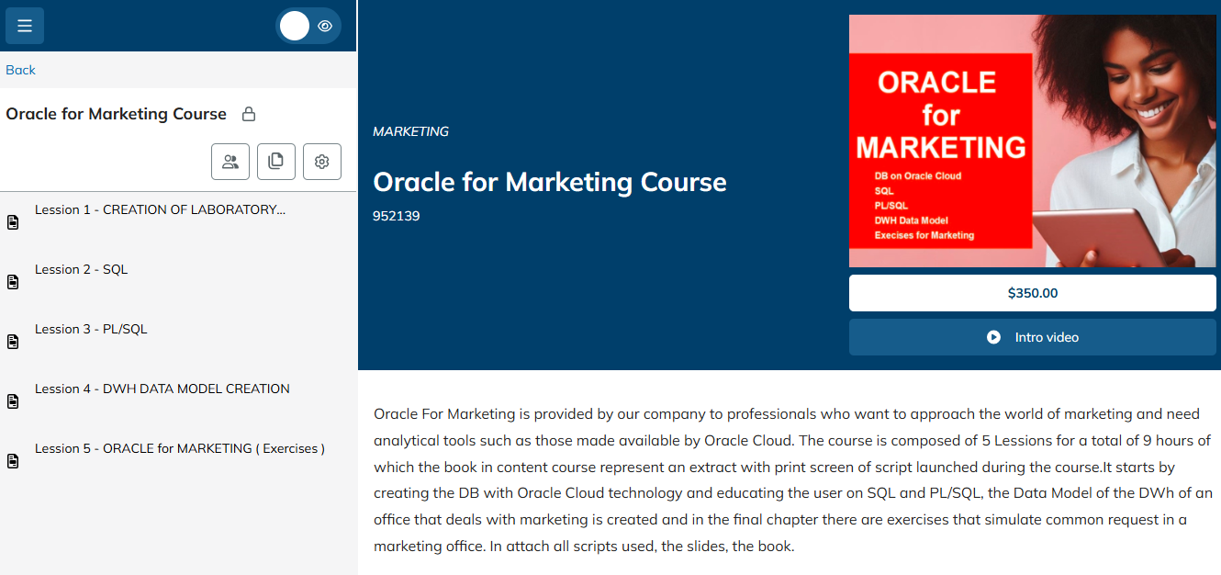
Task: Open Lesson 4 - DWH DATA MODEL CREATION
Action: pos(162,389)
